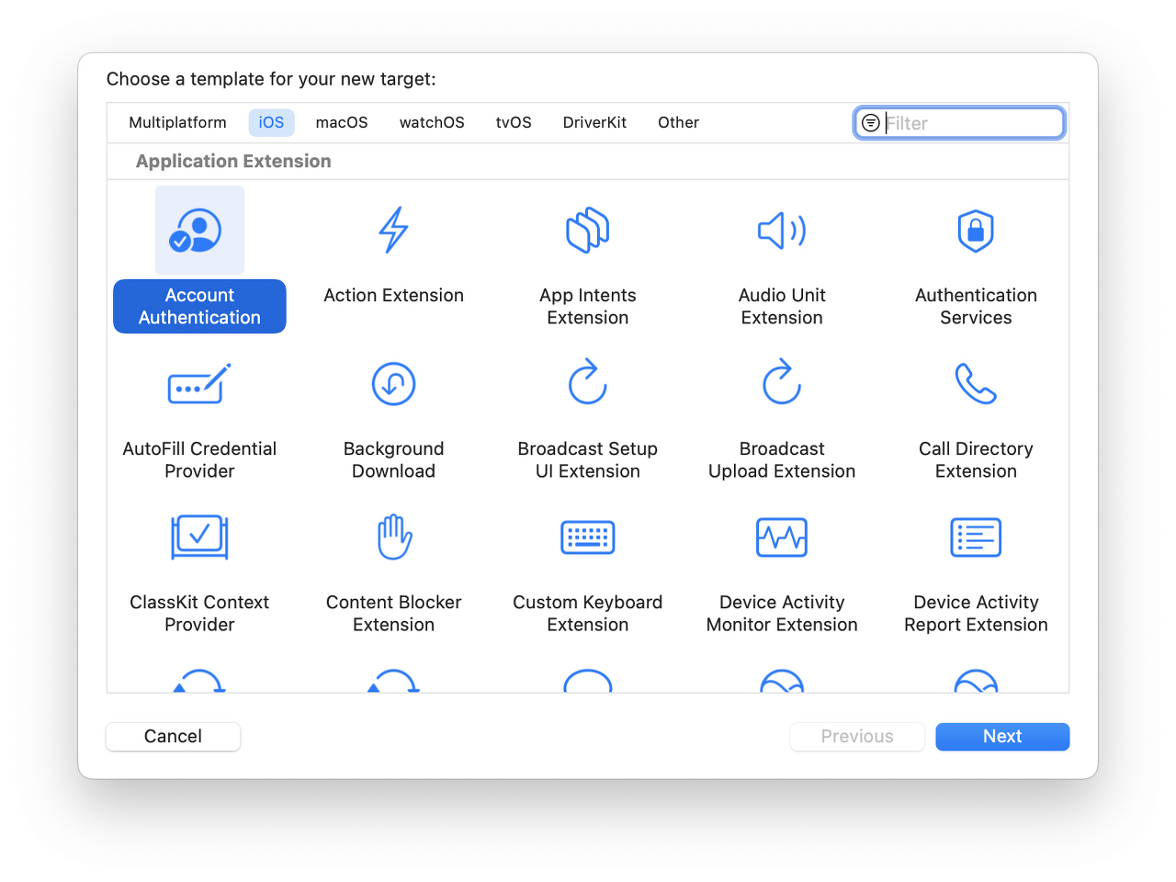Click the Previous button
The height and width of the screenshot is (882, 1176).
(x=857, y=736)
